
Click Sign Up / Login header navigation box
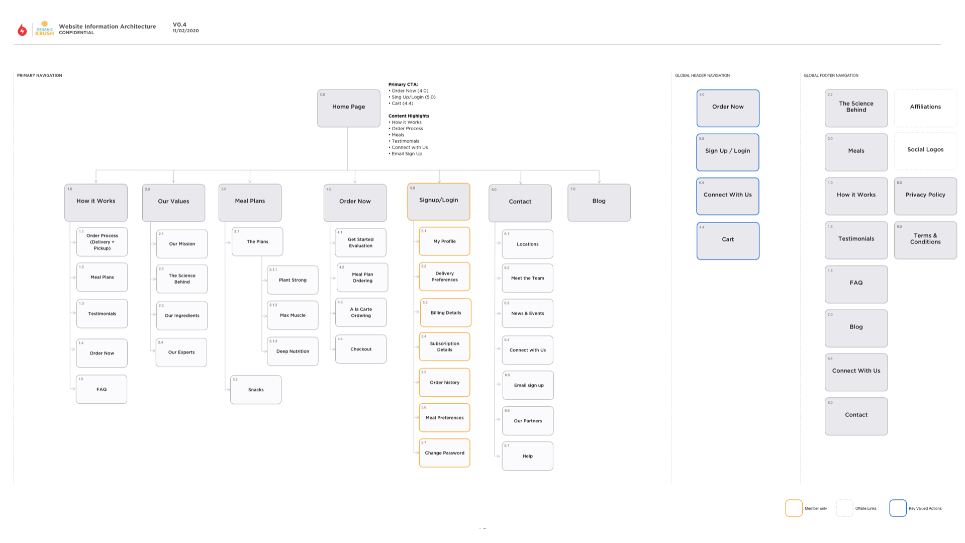click(727, 152)
